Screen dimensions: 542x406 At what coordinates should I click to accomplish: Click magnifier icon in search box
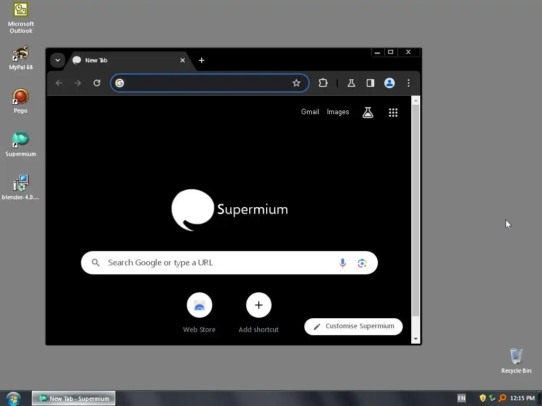[96, 263]
